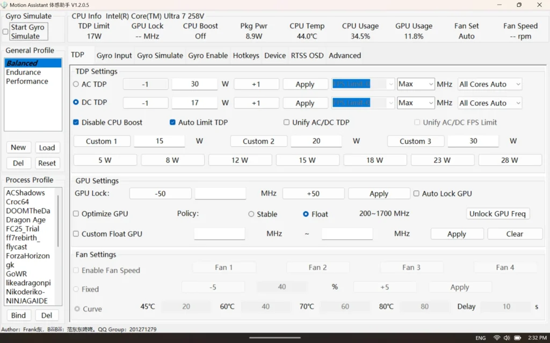Choose the Stable GPU policy option
The width and height of the screenshot is (550, 343).
click(x=251, y=214)
